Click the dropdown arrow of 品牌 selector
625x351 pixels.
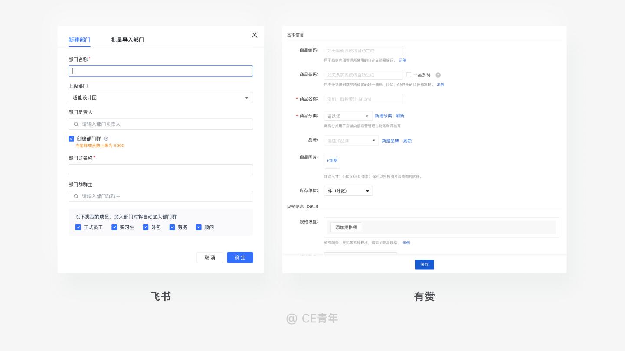[x=374, y=140]
